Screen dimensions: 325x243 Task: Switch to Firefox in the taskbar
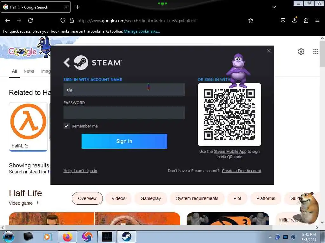(68, 237)
